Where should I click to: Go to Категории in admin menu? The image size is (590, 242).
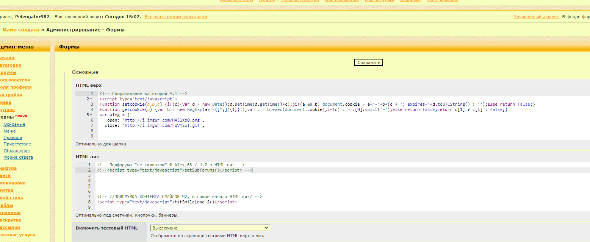click(11, 65)
